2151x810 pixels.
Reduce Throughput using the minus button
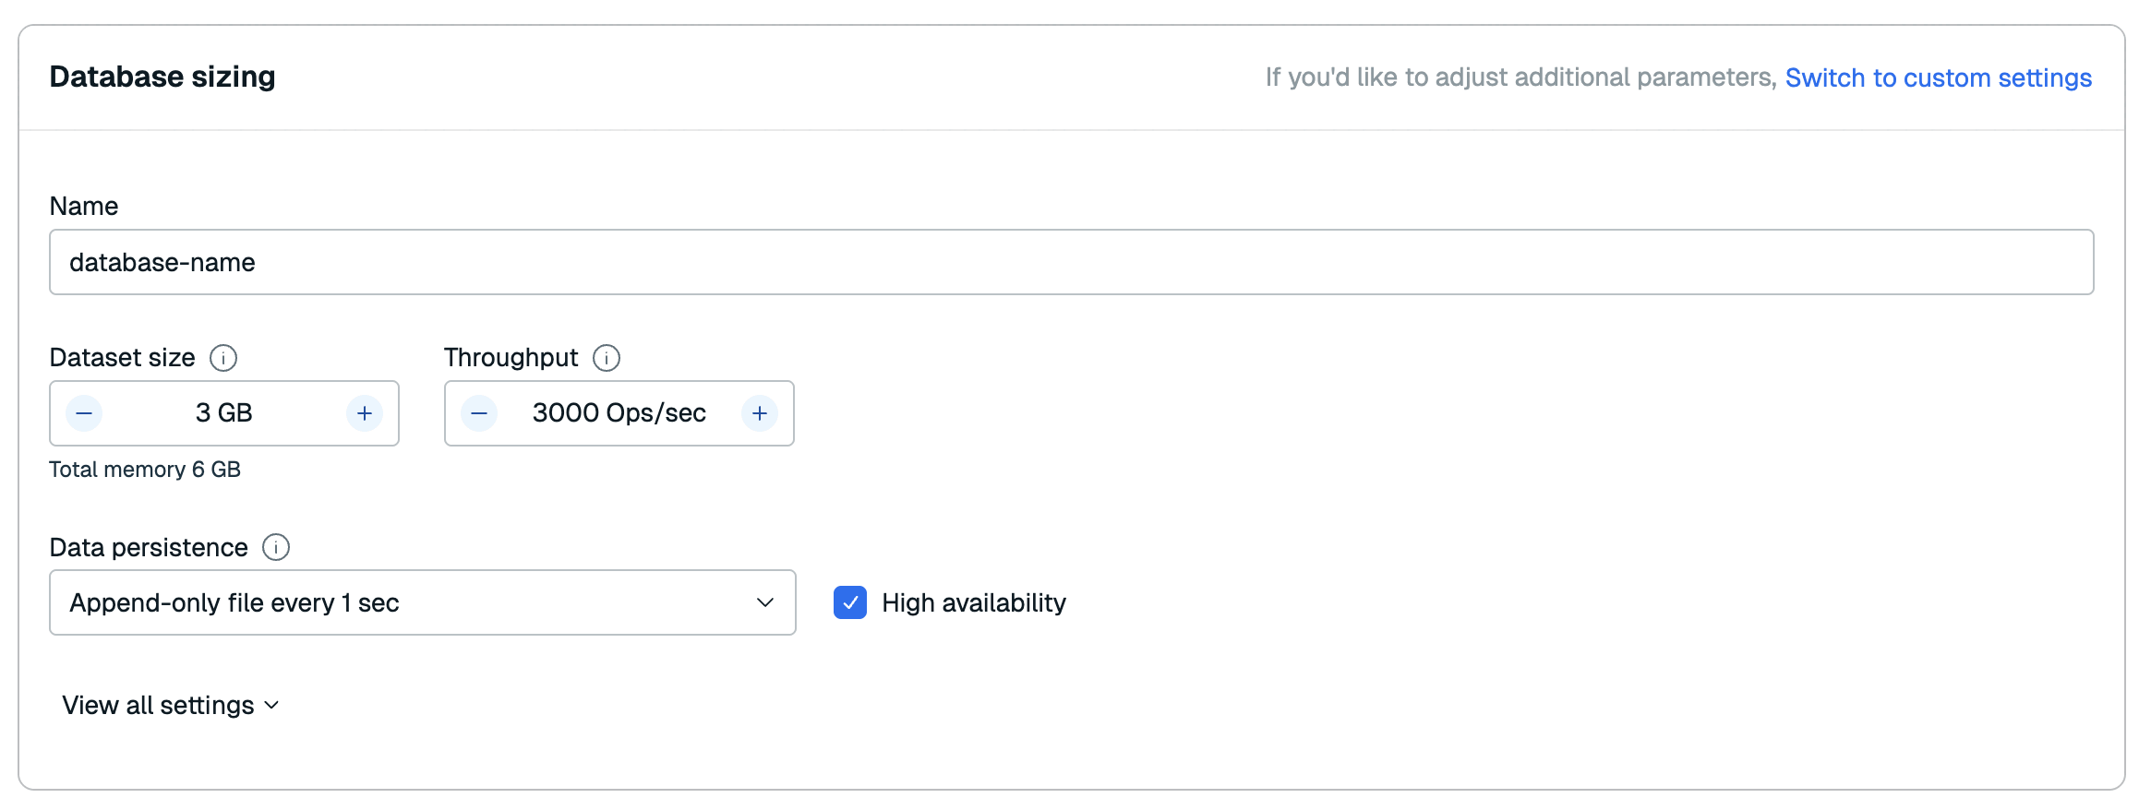point(479,413)
